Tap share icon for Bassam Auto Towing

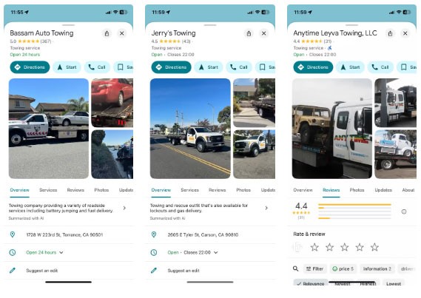(107, 33)
